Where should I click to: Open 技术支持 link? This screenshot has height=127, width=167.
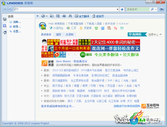[110, 24]
